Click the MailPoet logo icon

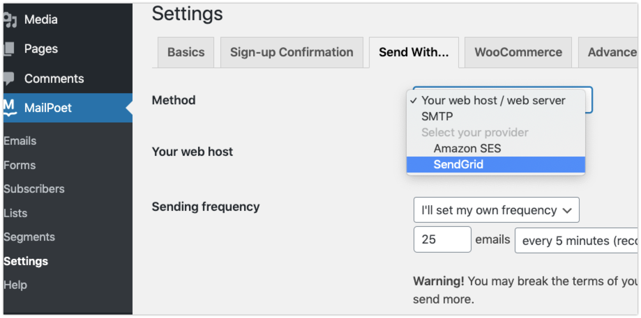click(x=10, y=108)
